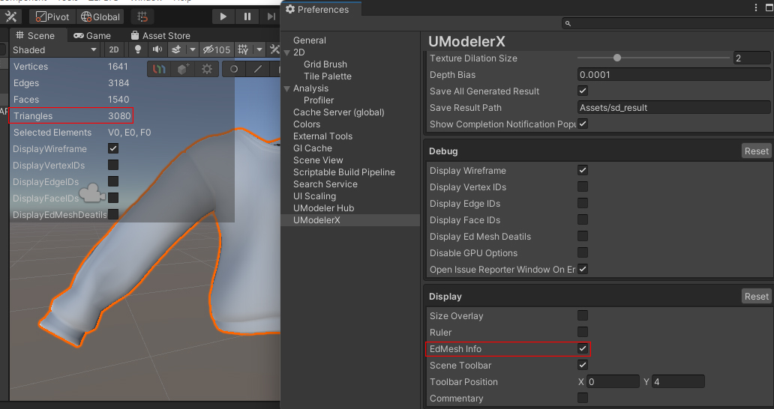Screen dimensions: 774x409
Task: Adjust the Texture Dilation Size slider
Action: click(617, 58)
